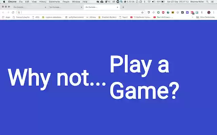Screen dimensions: 217x135
Task: Open the user profile avatar in Chrome toolbar
Action: click(x=209, y=12)
